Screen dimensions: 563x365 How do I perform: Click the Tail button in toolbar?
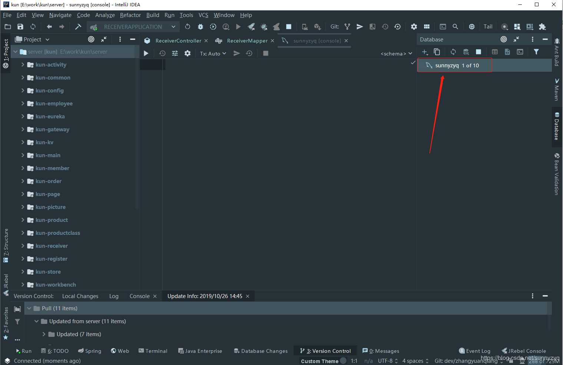point(488,27)
